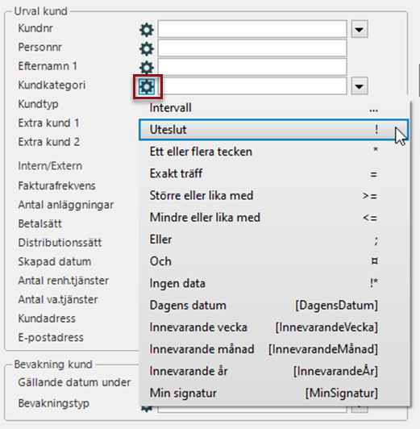This screenshot has width=420, height=429.
Task: Choose Min signatur menu item
Action: (273, 394)
